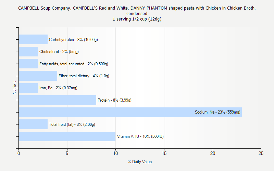Select the Cholesterol bar

[x=28, y=52]
